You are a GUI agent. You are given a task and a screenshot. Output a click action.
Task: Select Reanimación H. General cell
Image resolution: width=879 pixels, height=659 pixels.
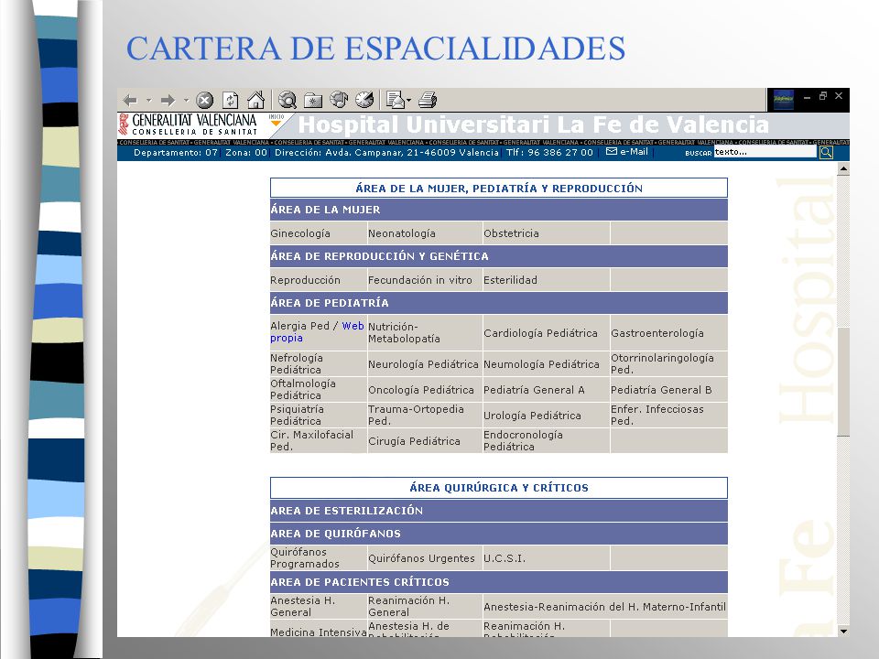click(424, 606)
